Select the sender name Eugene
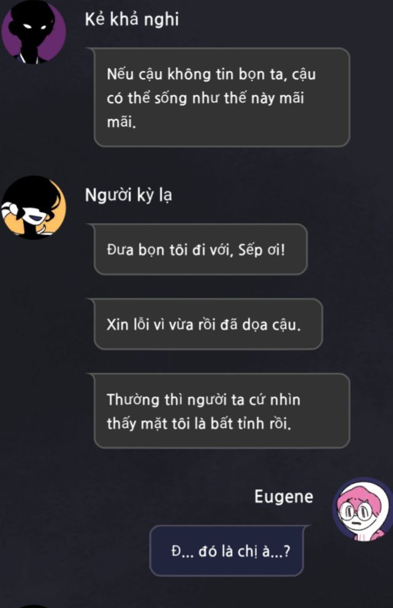The image size is (393, 608). (x=284, y=496)
